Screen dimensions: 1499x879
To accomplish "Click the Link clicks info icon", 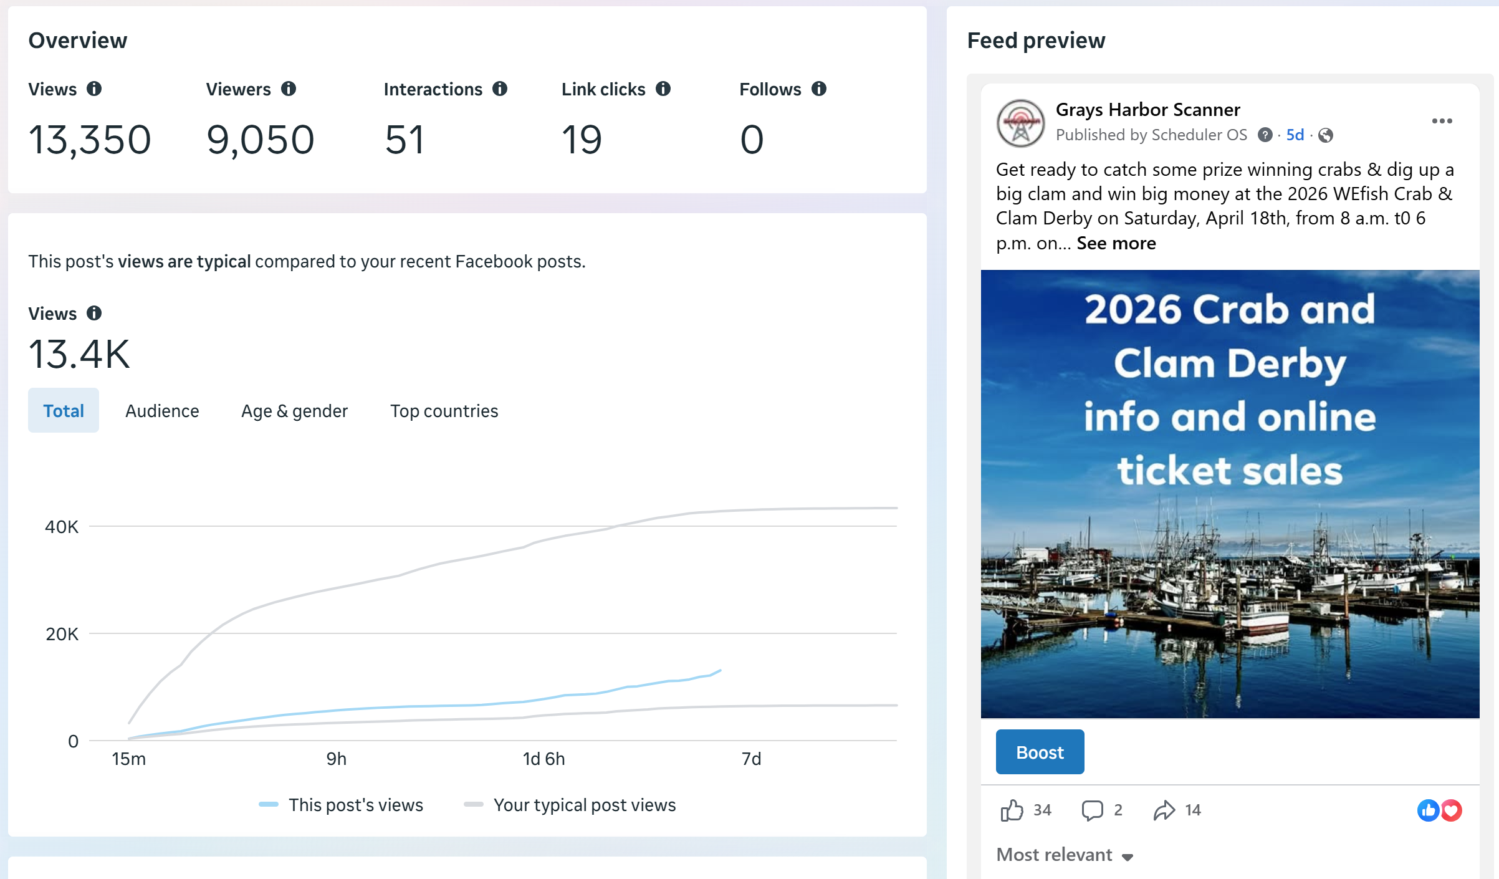I will [663, 89].
